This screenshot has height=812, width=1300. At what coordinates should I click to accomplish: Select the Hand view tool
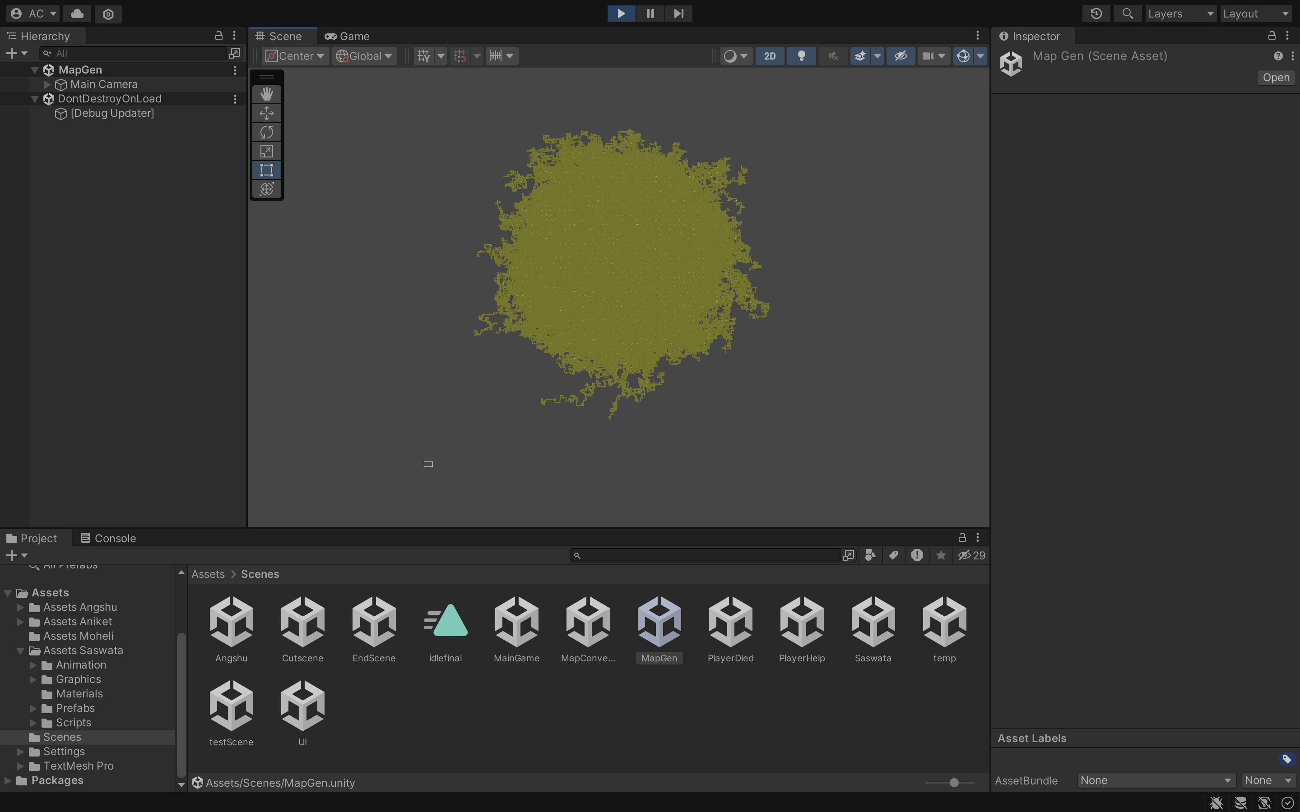coord(266,94)
